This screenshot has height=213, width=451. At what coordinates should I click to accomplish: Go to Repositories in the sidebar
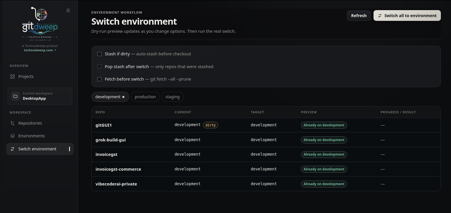(40, 123)
